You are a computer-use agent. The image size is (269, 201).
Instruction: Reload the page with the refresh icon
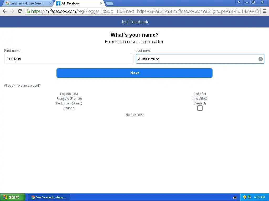tap(20, 11)
